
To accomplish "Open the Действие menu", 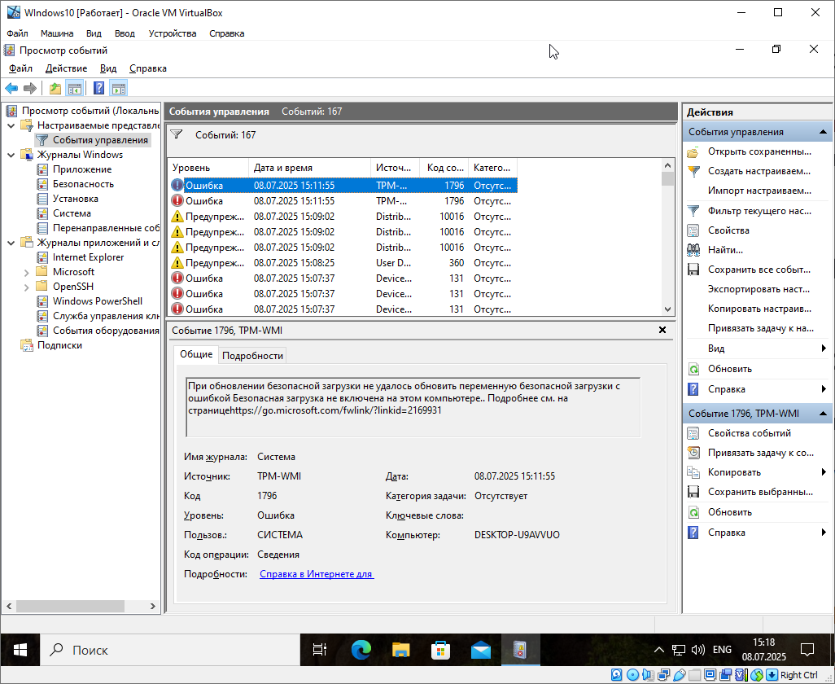I will (x=66, y=68).
